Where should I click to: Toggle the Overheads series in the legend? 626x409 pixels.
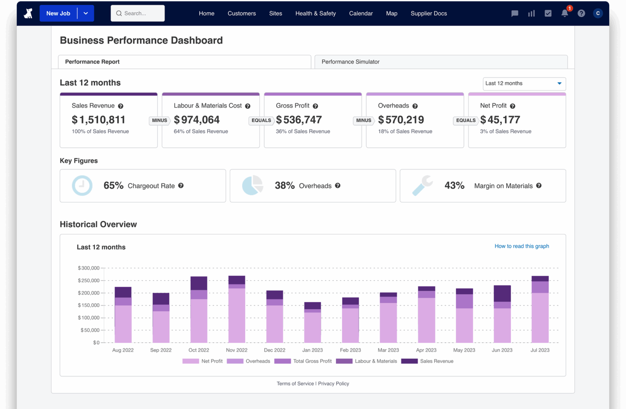pyautogui.click(x=235, y=361)
